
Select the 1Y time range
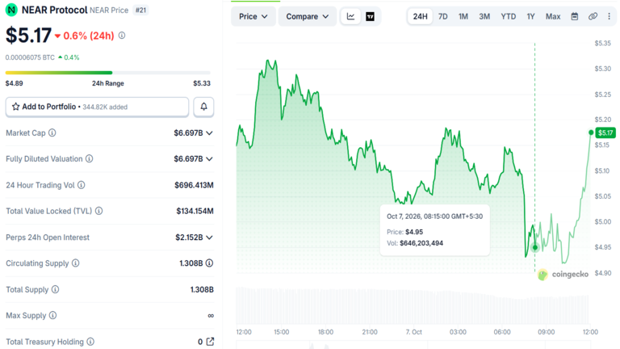pos(530,17)
